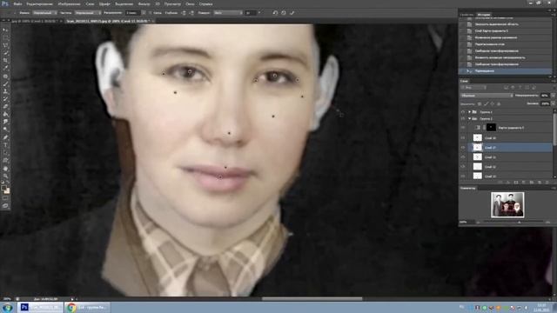This screenshot has height=313, width=557.
Task: Select the Crop tool
Action: coord(5,60)
